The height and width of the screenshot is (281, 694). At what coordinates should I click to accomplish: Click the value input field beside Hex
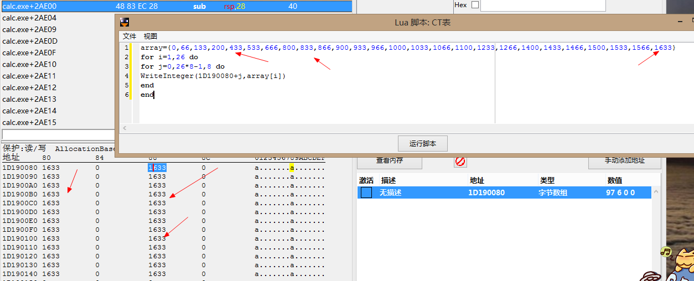tap(543, 5)
